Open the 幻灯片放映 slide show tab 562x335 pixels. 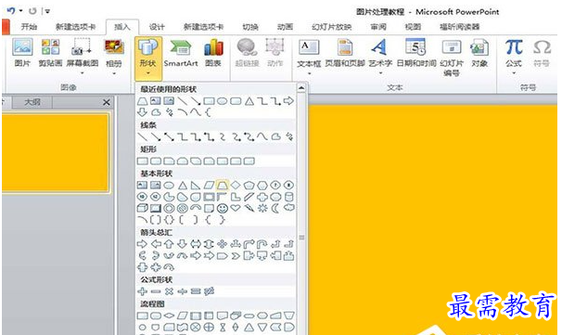pos(331,27)
